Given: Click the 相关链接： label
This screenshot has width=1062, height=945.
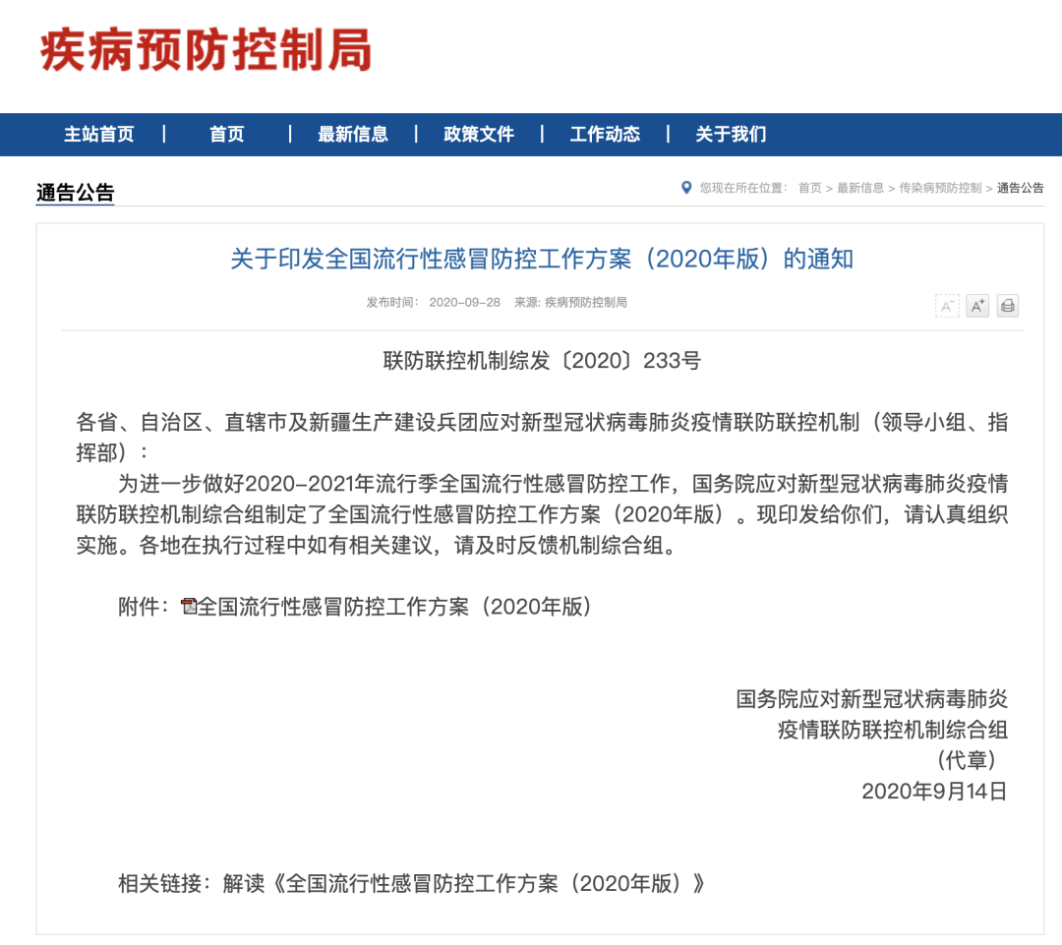Looking at the screenshot, I should tap(166, 883).
